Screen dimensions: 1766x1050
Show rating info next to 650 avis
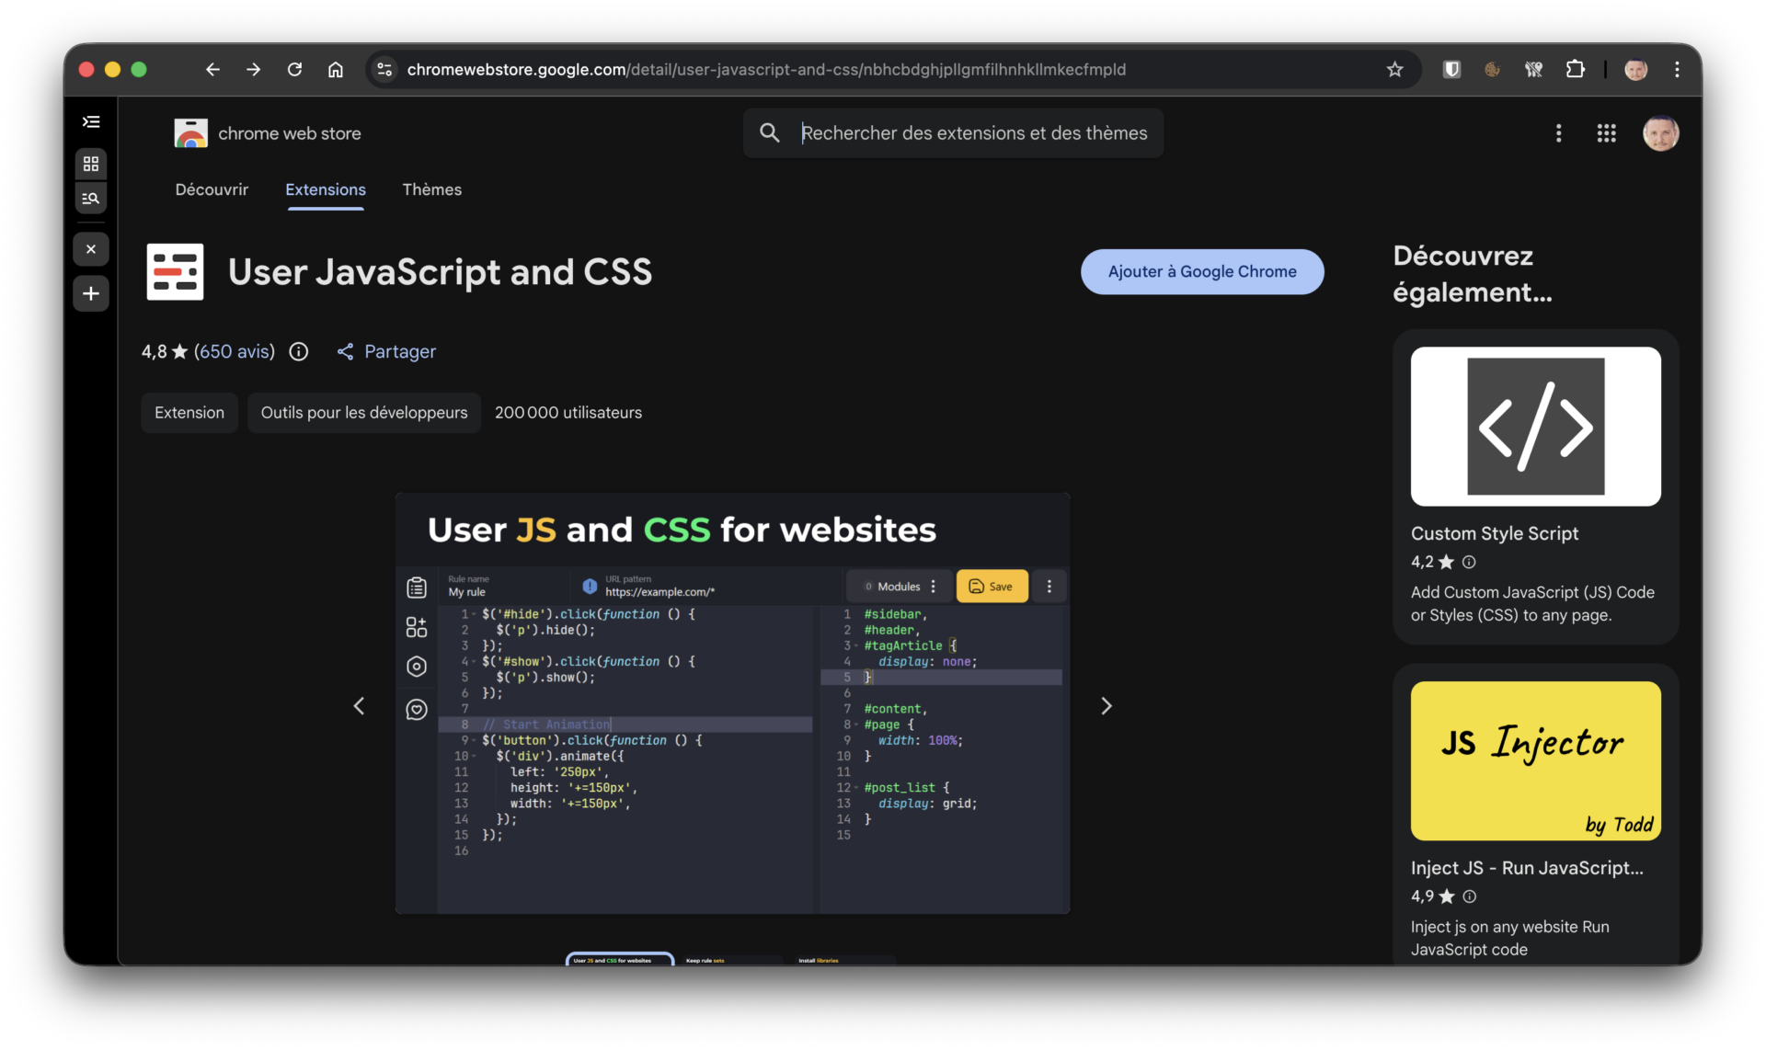pyautogui.click(x=299, y=352)
